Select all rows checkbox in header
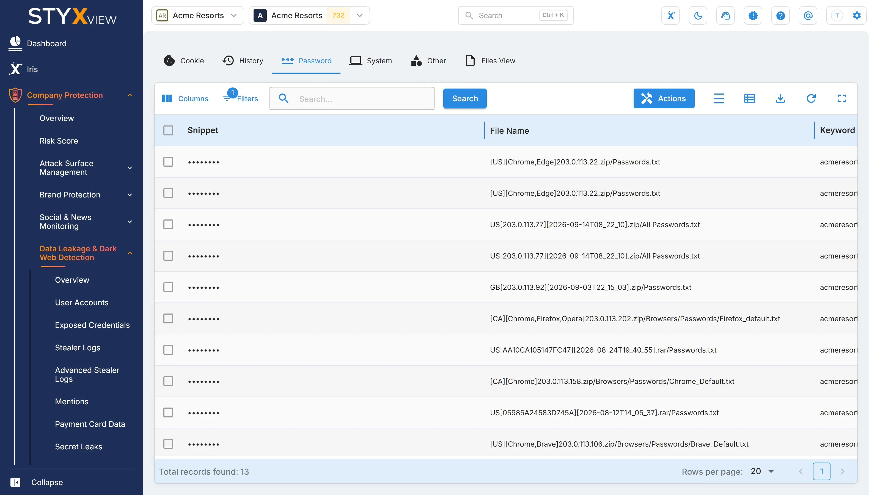The image size is (880, 495). pyautogui.click(x=168, y=131)
